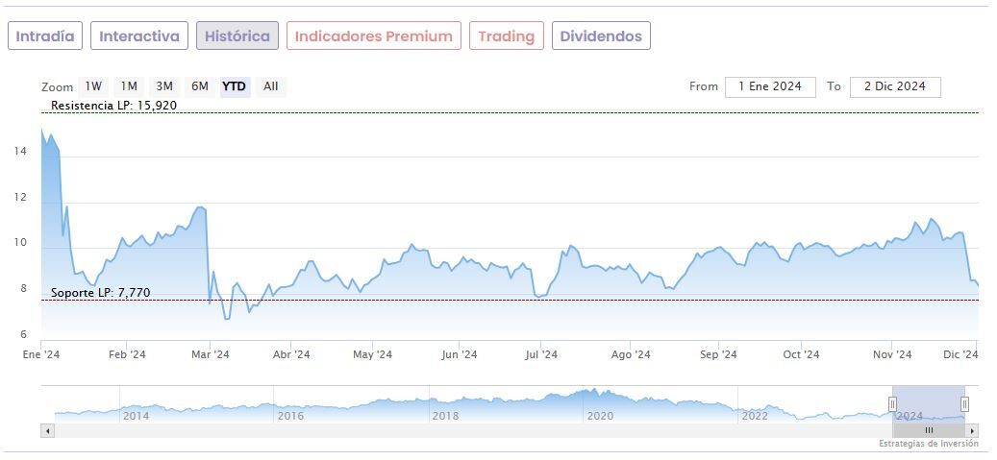This screenshot has height=460, width=997.
Task: Choose the YTD zoom option
Action: 235,86
